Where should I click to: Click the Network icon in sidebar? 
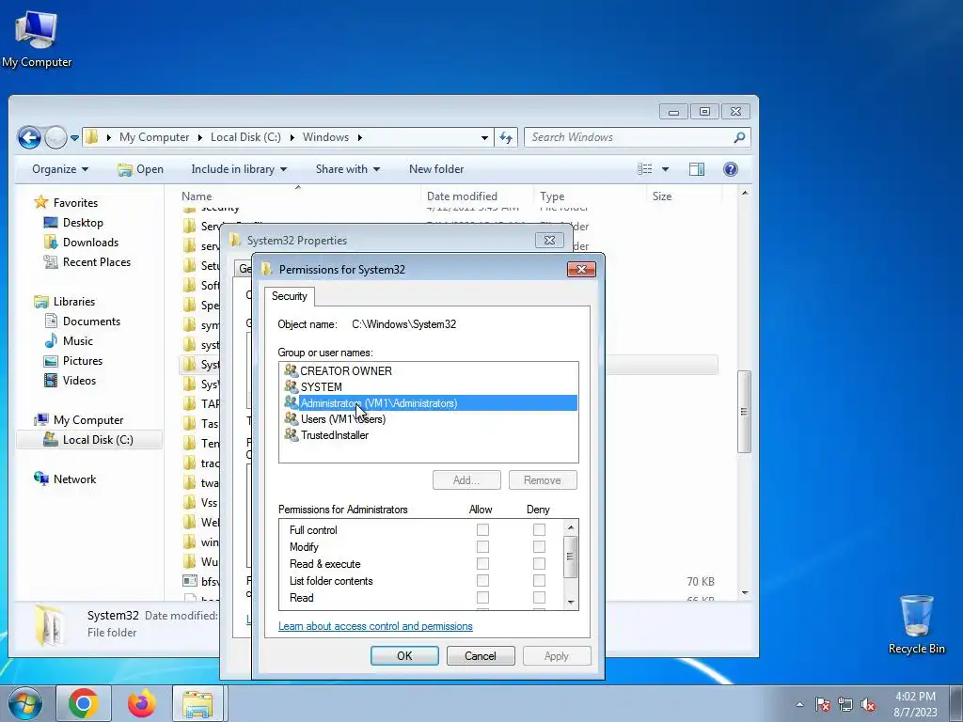coord(41,479)
